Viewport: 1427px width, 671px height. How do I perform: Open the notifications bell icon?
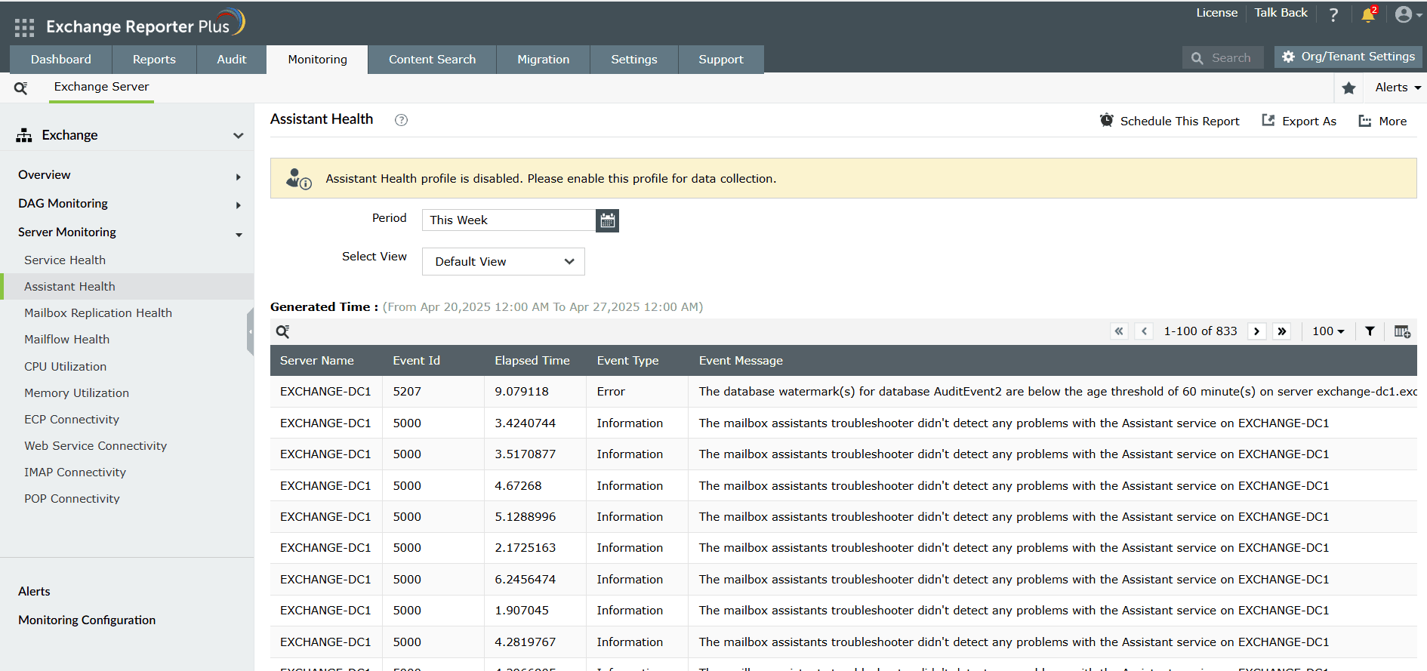[x=1368, y=15]
